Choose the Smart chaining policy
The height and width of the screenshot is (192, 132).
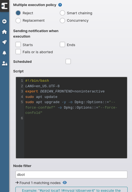62,13
